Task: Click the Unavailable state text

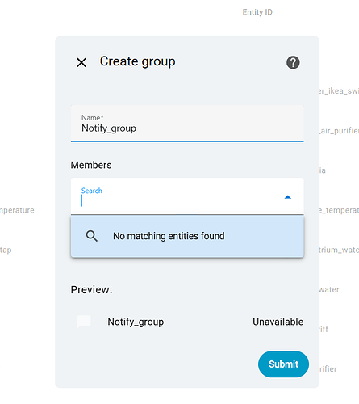Action: [x=278, y=322]
